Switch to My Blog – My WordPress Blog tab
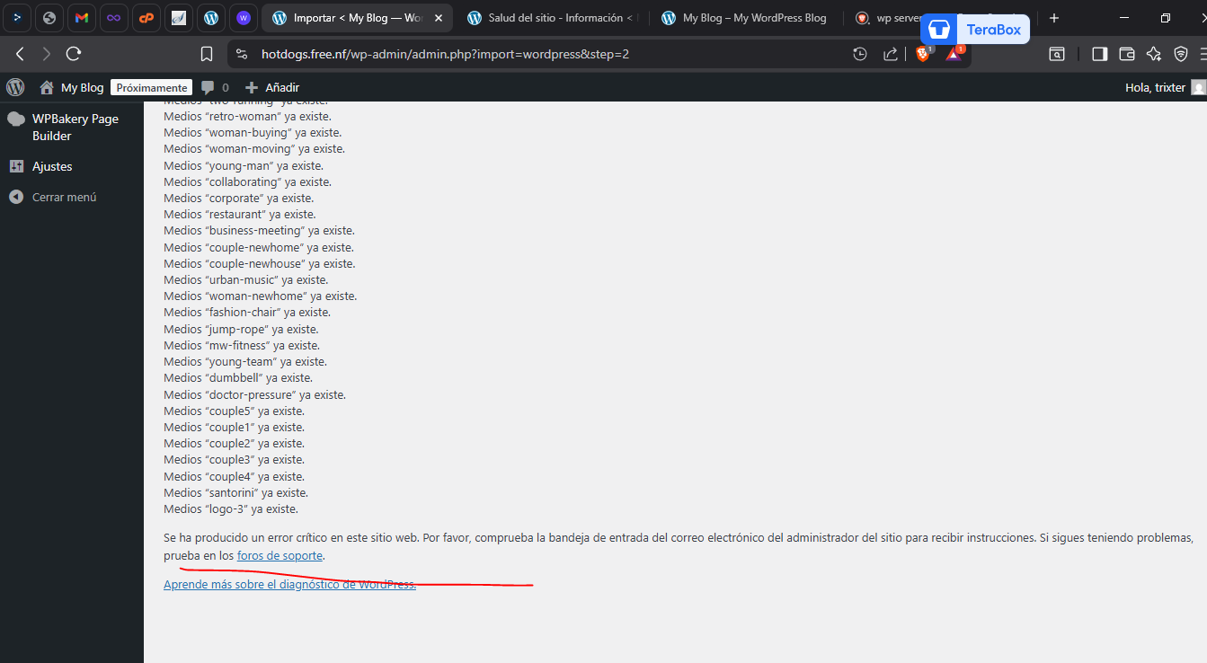This screenshot has width=1207, height=663. 746,18
